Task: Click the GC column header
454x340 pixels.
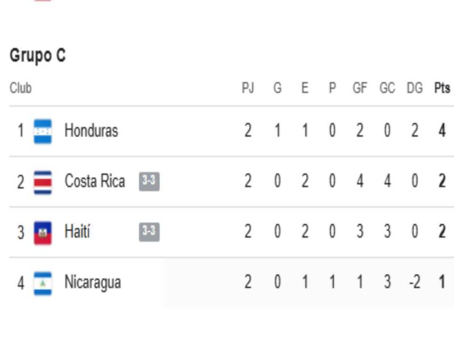Action: 387,87
